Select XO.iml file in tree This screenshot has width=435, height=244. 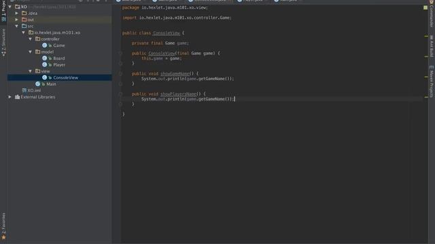[34, 90]
